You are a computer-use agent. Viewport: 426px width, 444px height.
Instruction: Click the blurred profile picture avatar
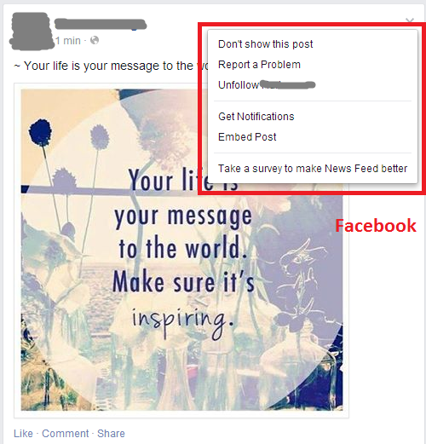click(32, 32)
